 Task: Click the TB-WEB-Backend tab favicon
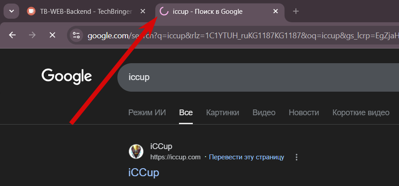[x=31, y=11]
